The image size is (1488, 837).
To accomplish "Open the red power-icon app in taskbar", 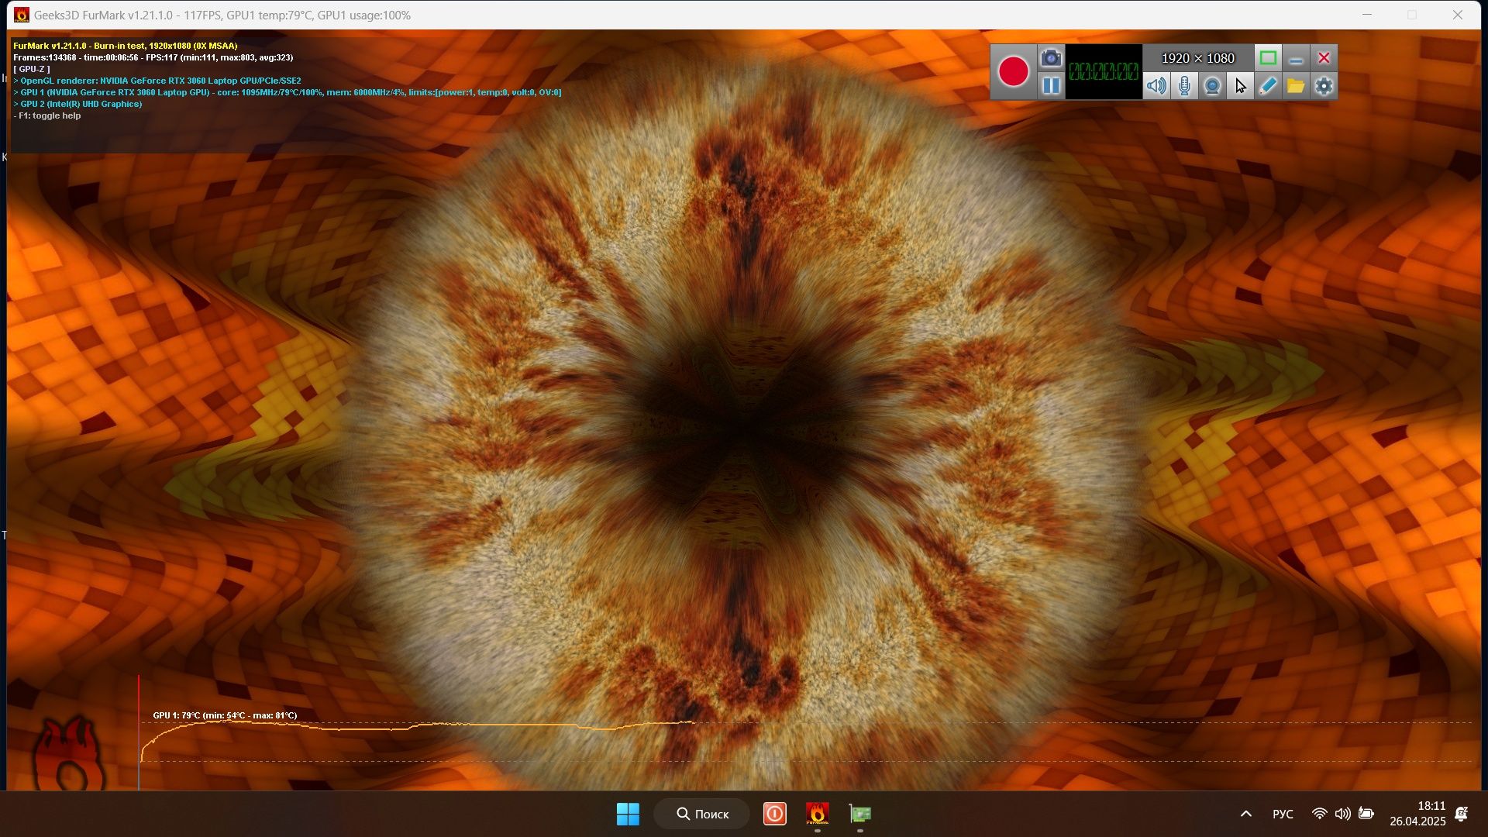I will coord(775,814).
